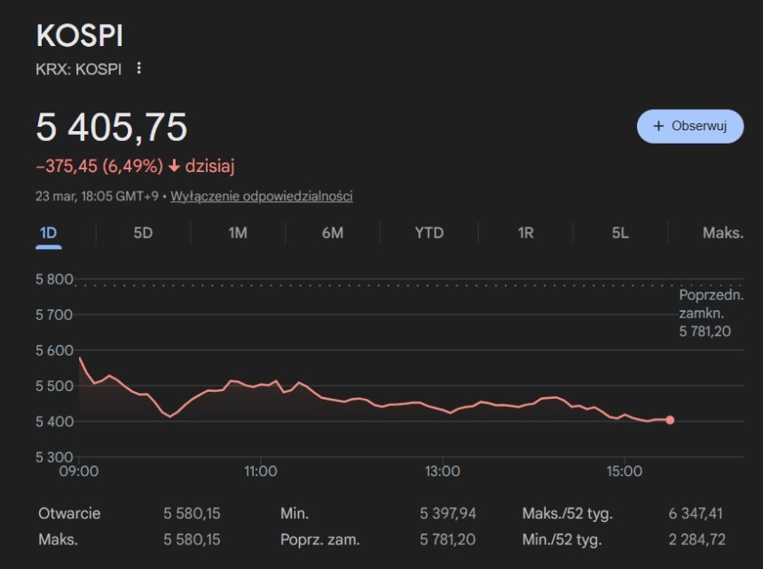Click the Maks./52 tyg. value 6 347,41

click(x=696, y=513)
